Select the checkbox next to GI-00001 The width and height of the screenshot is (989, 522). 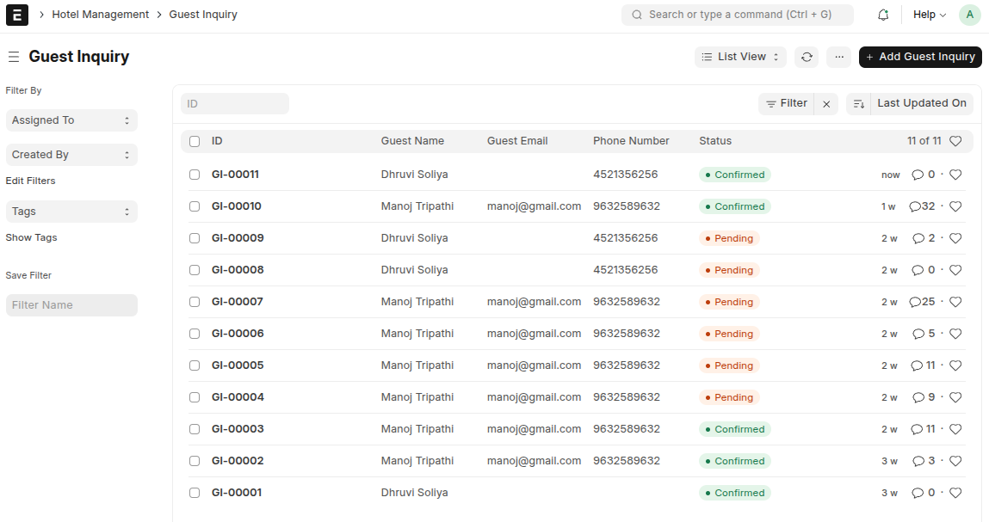194,492
